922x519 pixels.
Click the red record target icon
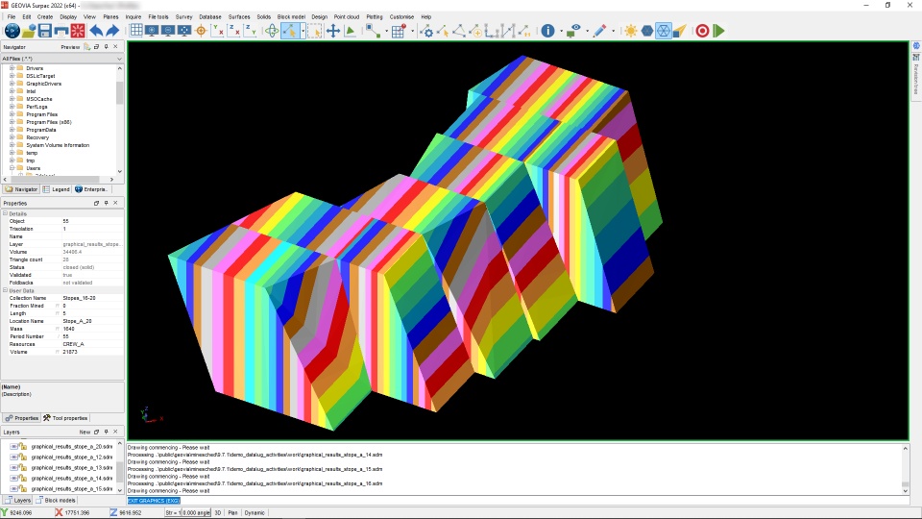point(702,31)
